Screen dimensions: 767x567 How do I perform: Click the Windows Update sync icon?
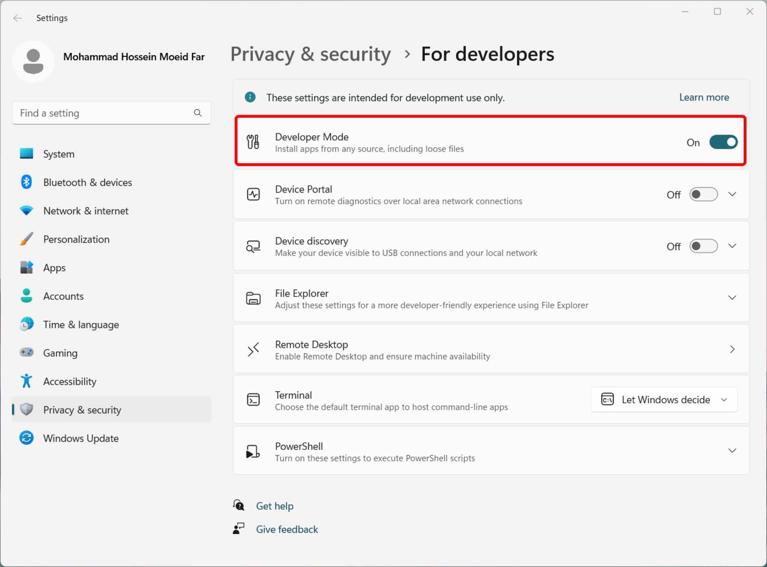[x=26, y=438]
